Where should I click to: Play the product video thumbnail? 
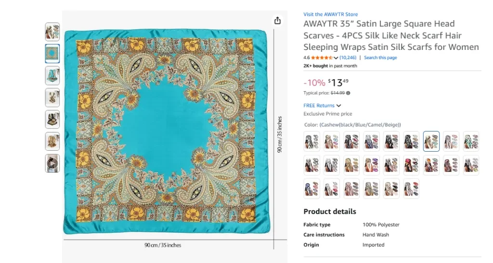coord(52,163)
